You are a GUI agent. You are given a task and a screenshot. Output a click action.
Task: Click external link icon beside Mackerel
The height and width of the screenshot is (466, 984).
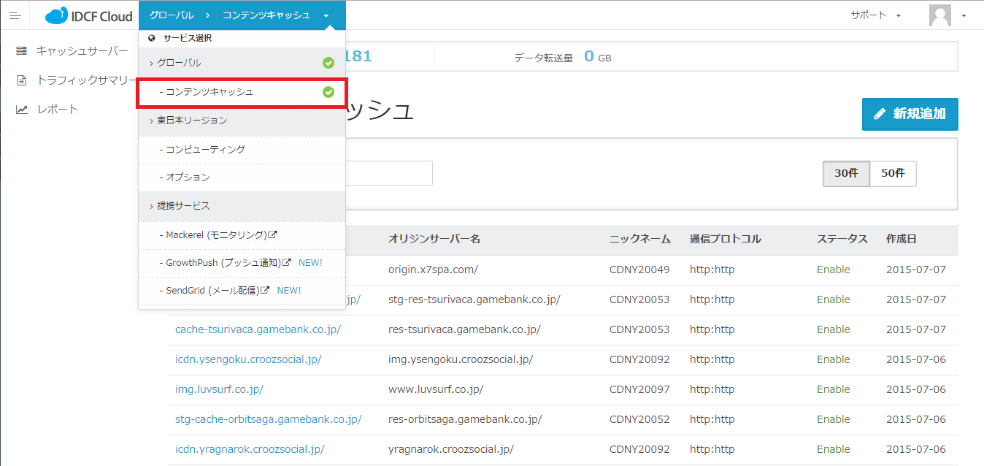point(273,235)
